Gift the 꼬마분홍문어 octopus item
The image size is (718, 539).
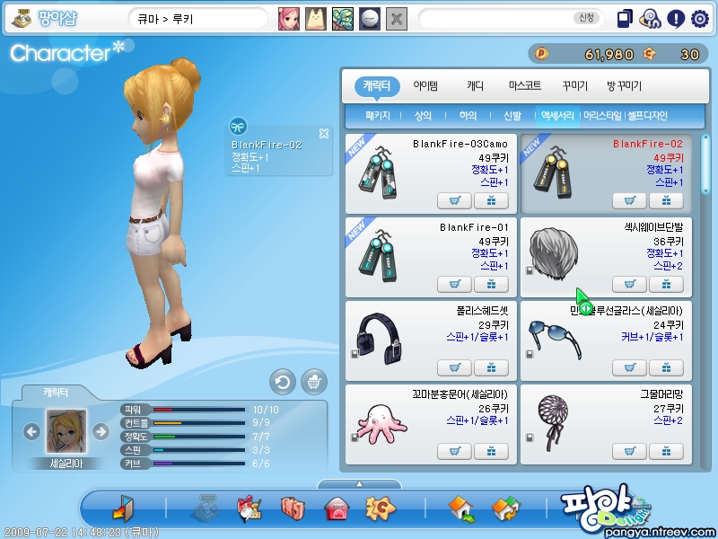point(491,452)
